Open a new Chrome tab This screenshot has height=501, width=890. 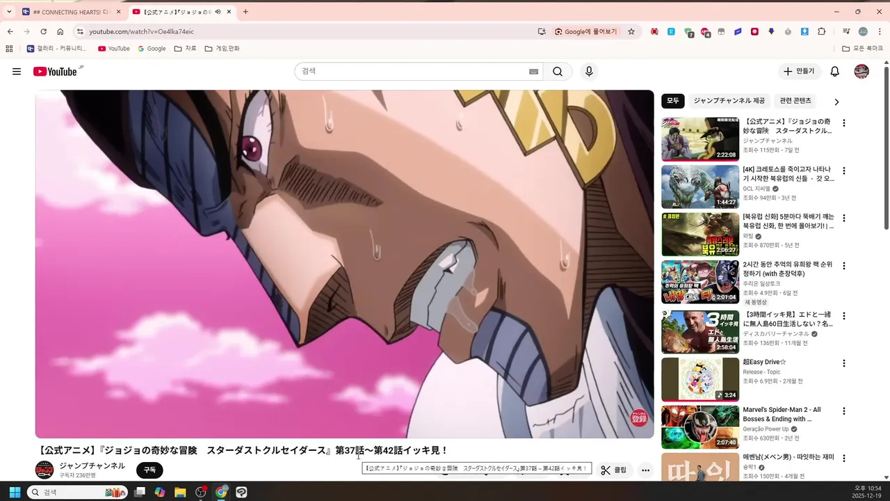tap(245, 12)
